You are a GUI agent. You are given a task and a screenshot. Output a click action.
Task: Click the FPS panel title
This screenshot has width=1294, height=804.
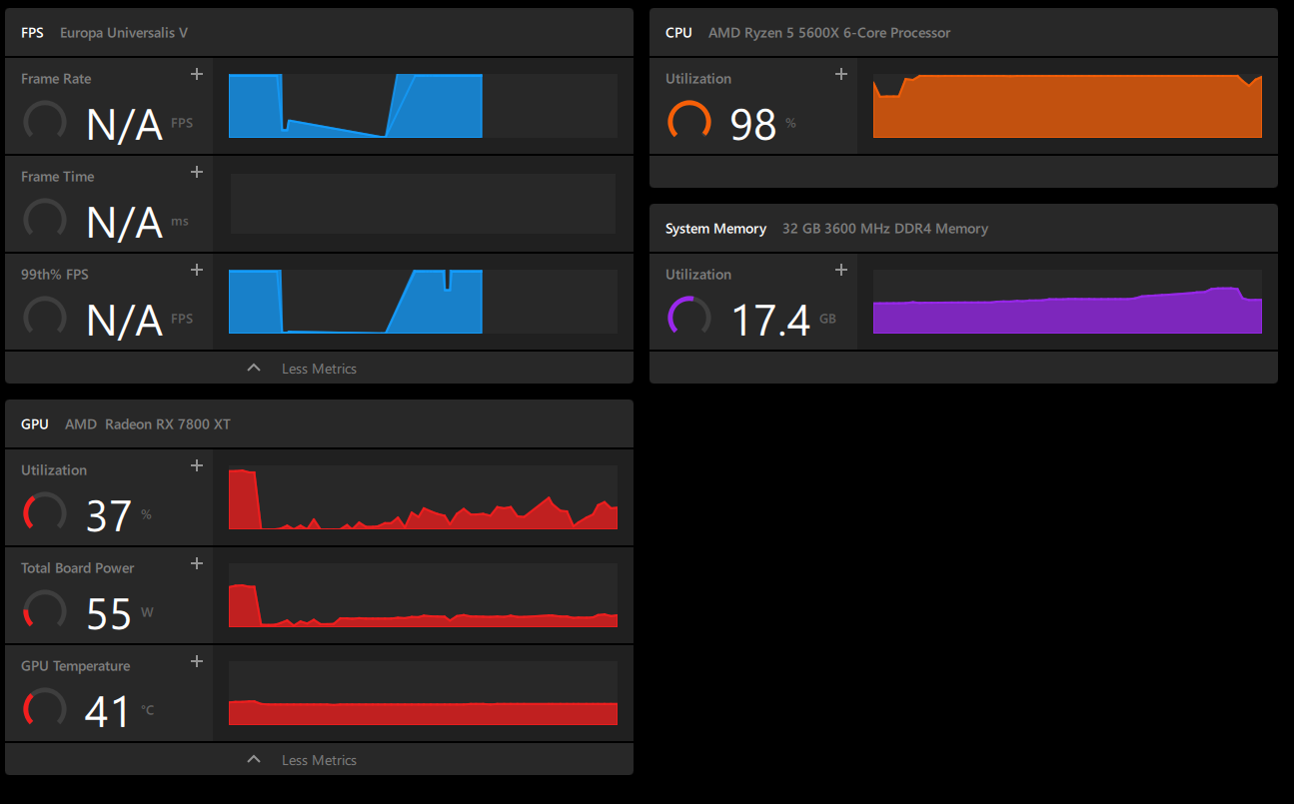tap(32, 33)
